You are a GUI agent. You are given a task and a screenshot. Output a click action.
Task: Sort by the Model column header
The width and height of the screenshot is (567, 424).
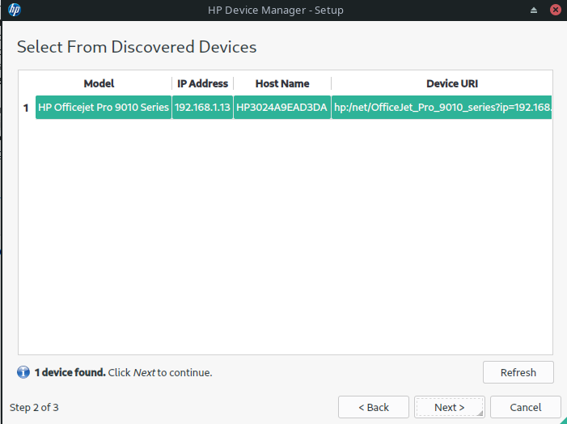click(x=99, y=83)
